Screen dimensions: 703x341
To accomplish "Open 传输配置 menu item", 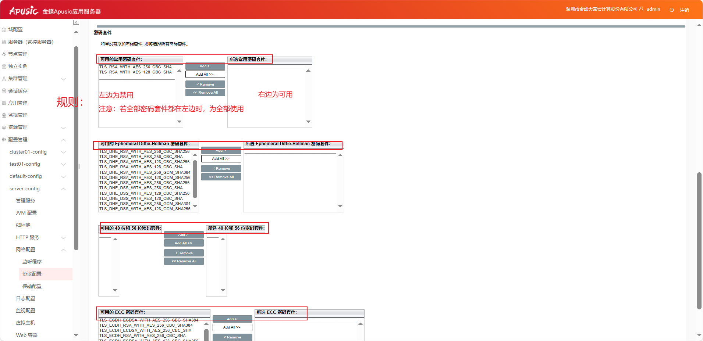I will 32,286.
